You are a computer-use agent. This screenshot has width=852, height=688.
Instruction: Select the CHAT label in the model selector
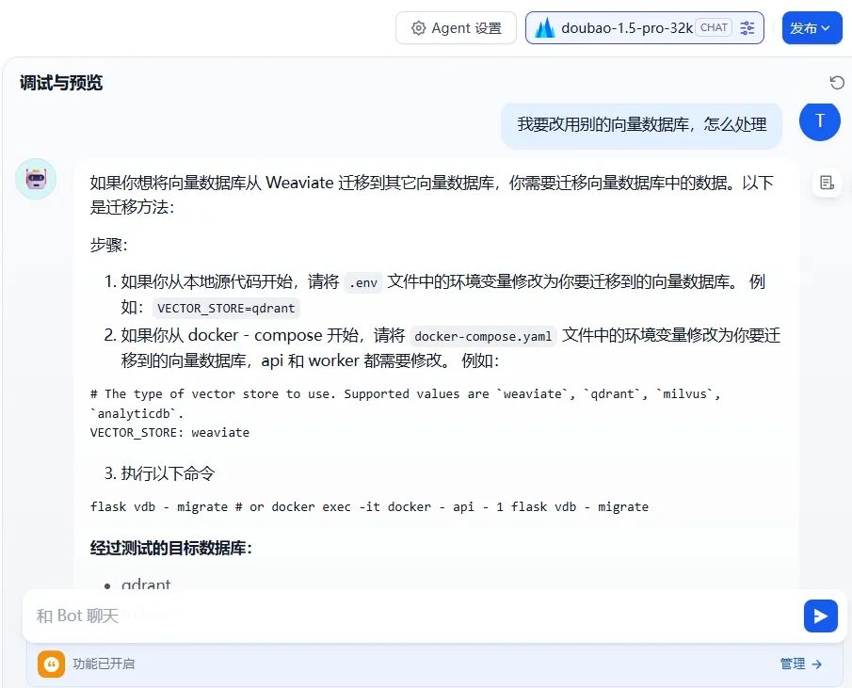tap(713, 27)
